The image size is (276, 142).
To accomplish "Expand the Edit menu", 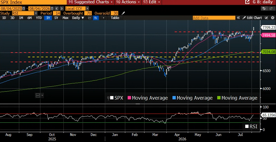I will 151,2.
